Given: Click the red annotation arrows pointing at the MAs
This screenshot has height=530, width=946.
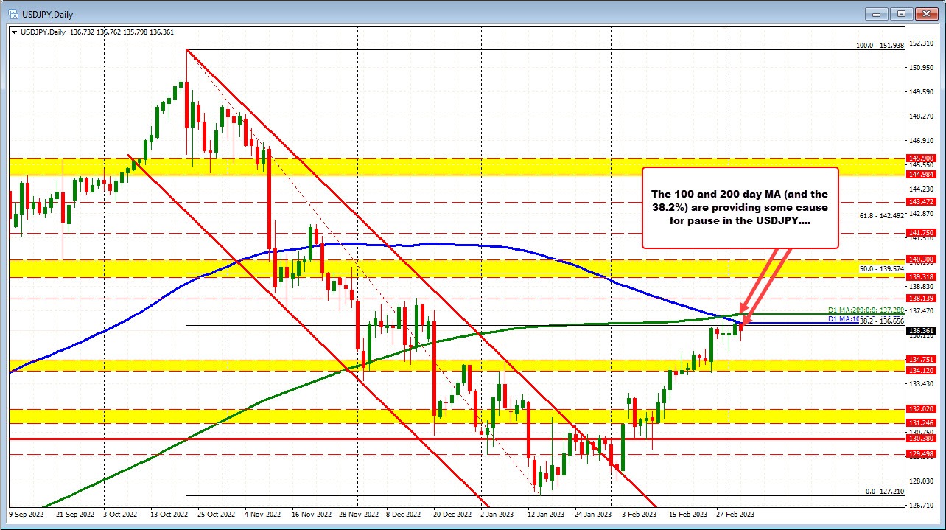Looking at the screenshot, I should point(766,280).
